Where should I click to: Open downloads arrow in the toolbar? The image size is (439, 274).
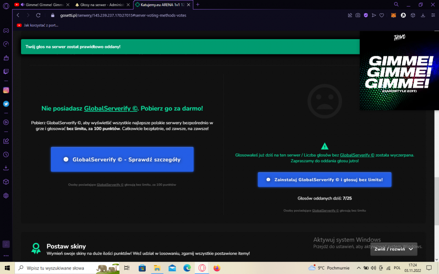[423, 15]
